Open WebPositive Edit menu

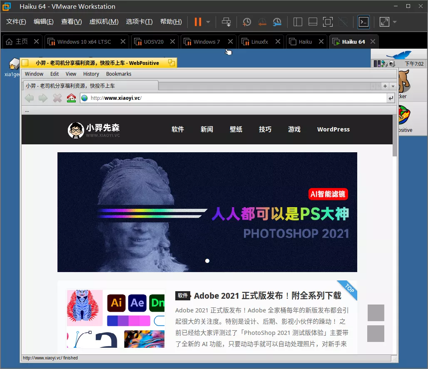pos(55,74)
